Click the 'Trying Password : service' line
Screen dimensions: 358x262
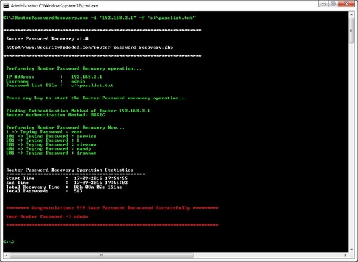[x=51, y=136]
